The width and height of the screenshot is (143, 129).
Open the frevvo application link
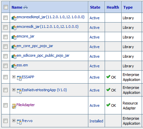pyautogui.click(x=27, y=121)
